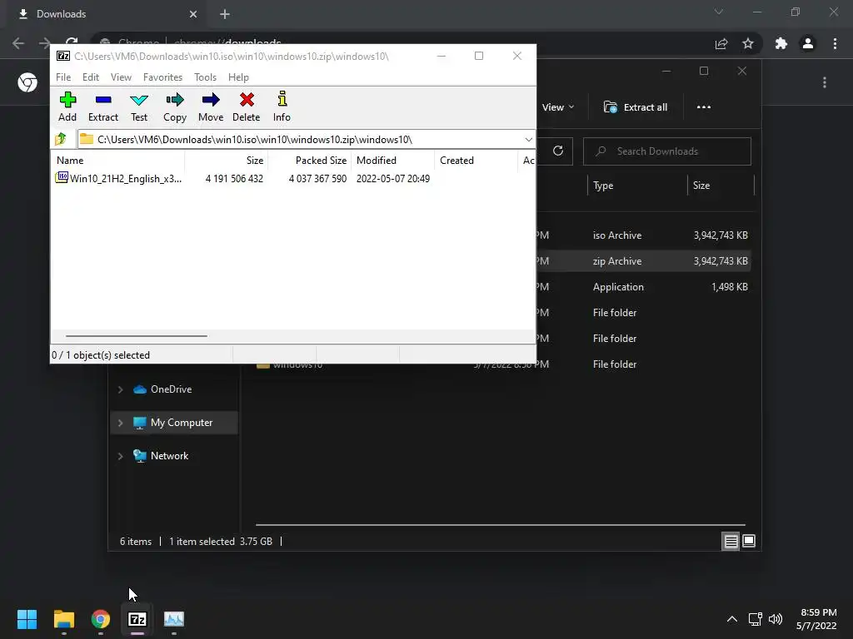Expand the 7-Zip address path dropdown

point(528,140)
